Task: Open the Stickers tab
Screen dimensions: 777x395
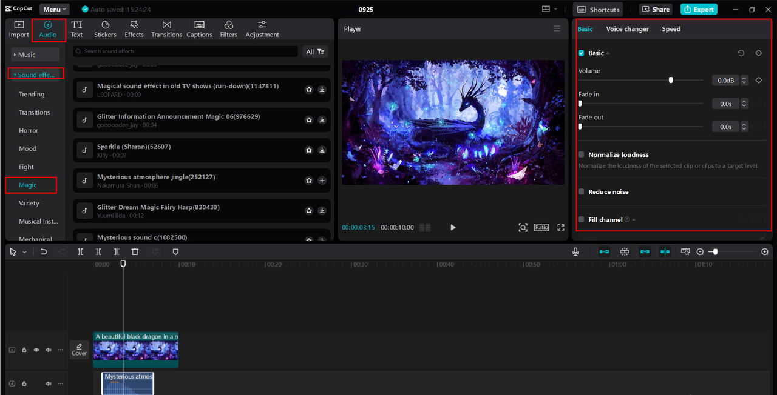Action: [105, 29]
